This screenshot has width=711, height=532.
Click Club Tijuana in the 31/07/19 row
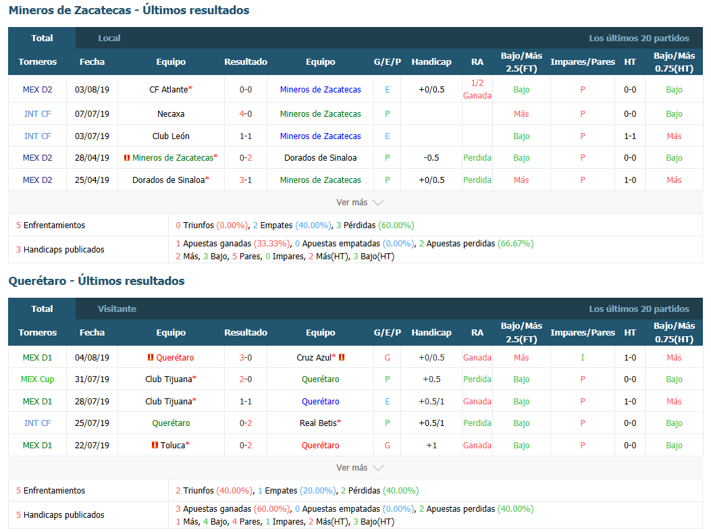(x=169, y=379)
